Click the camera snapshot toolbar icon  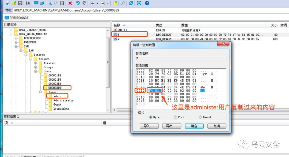tap(28, 3)
